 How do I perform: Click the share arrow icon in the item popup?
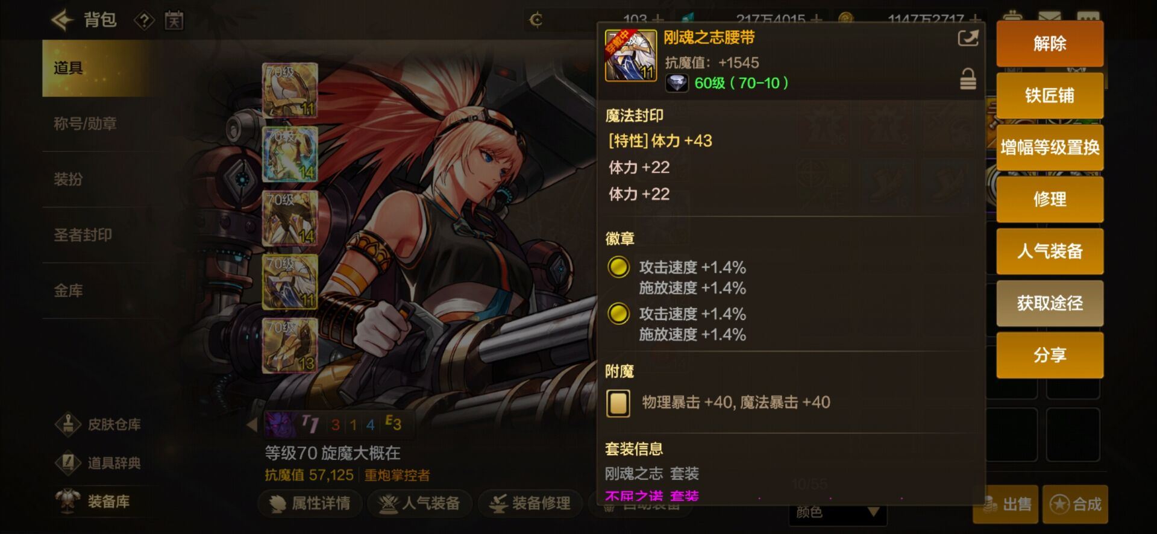pos(968,39)
